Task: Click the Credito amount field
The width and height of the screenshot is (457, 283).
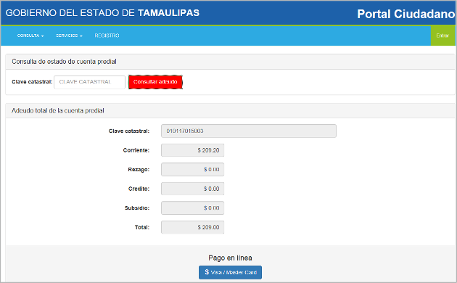Action: click(192, 189)
